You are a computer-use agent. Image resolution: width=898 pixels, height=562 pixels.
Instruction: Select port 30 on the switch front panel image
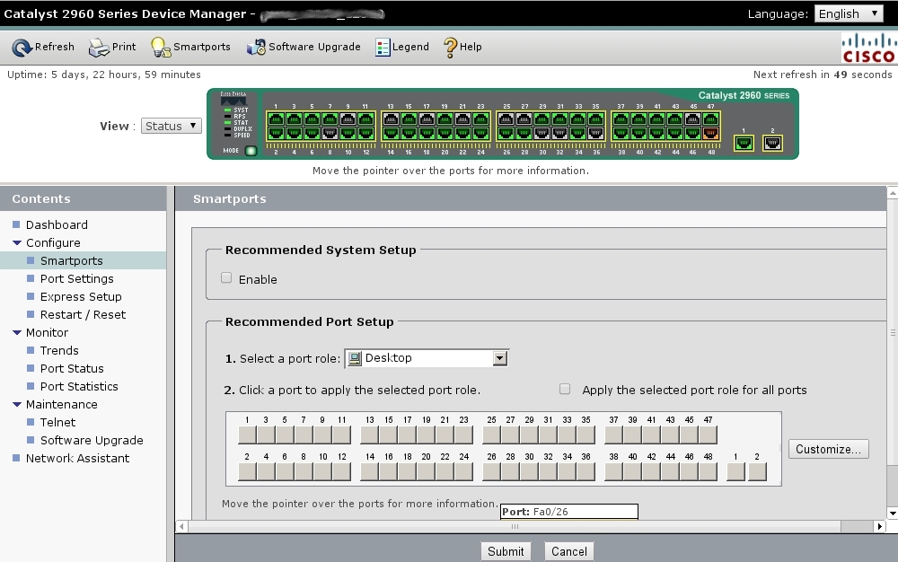coord(541,134)
